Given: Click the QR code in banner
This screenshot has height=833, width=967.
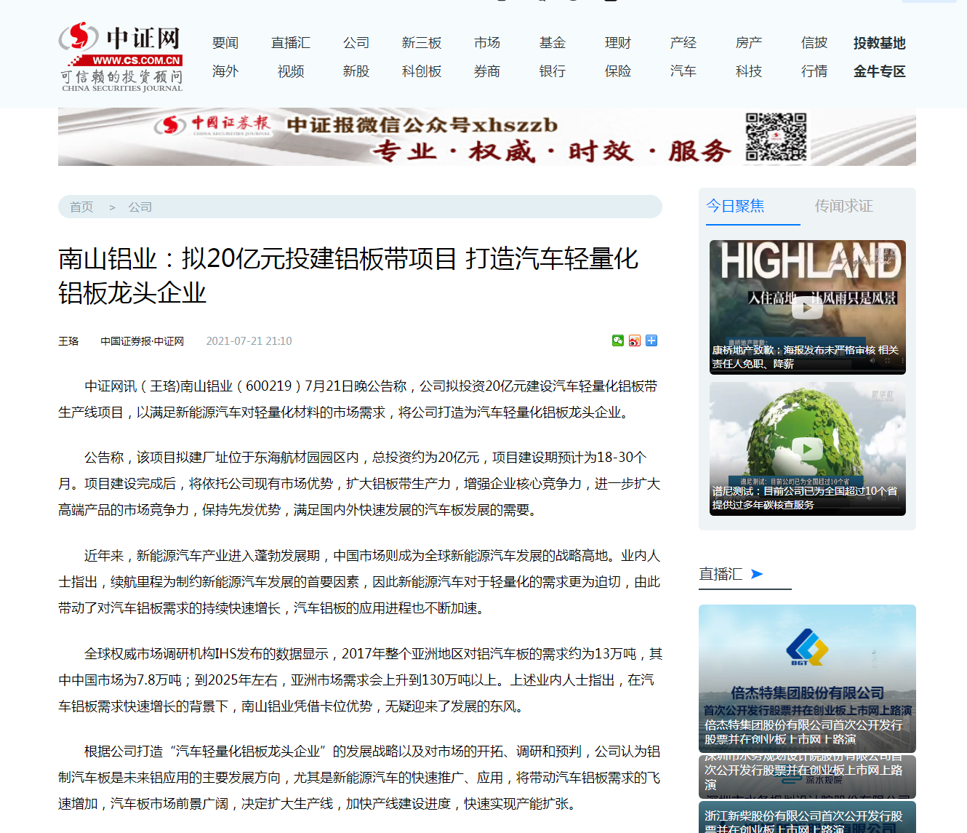Looking at the screenshot, I should pyautogui.click(x=776, y=137).
